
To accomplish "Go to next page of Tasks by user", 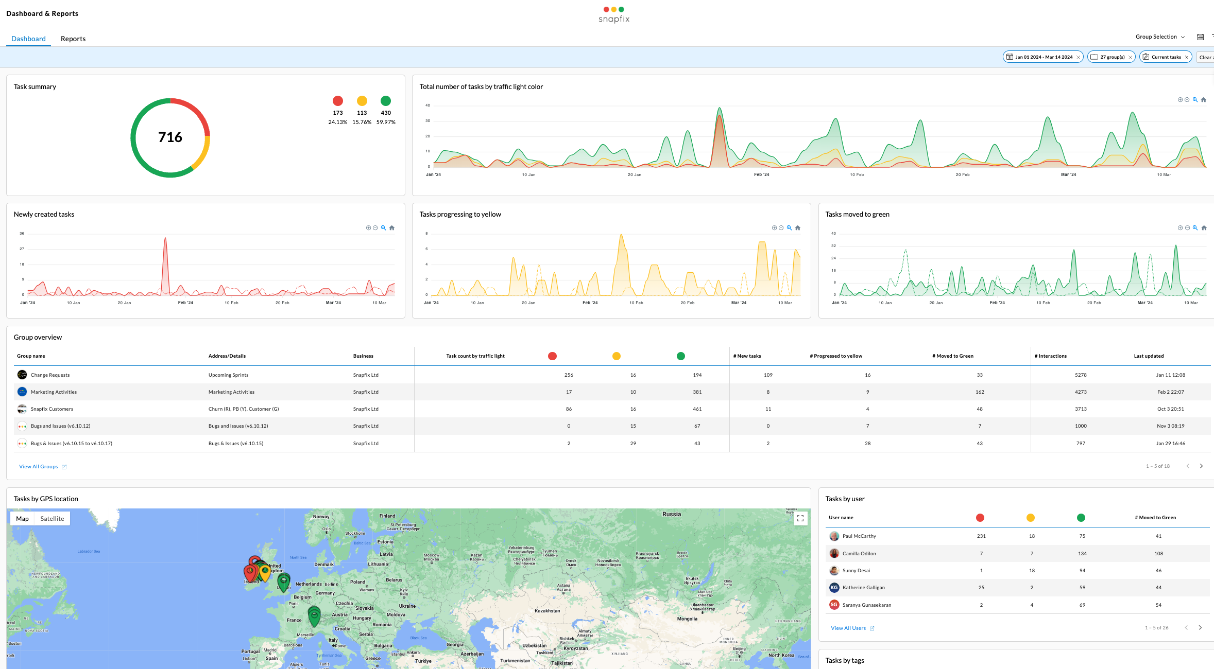I will [1200, 628].
